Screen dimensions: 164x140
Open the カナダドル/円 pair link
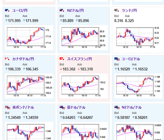(x=23, y=59)
